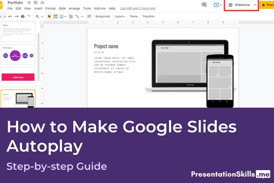Expand the Slideshow options arrow
The width and height of the screenshot is (274, 183).
click(x=255, y=5)
